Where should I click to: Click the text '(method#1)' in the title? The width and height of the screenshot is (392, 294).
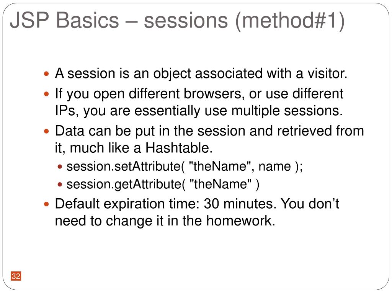[x=290, y=21]
